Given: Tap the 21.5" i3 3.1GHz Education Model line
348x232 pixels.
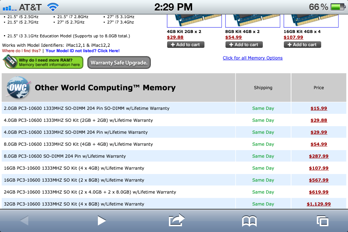Looking at the screenshot, I should 69,36.
